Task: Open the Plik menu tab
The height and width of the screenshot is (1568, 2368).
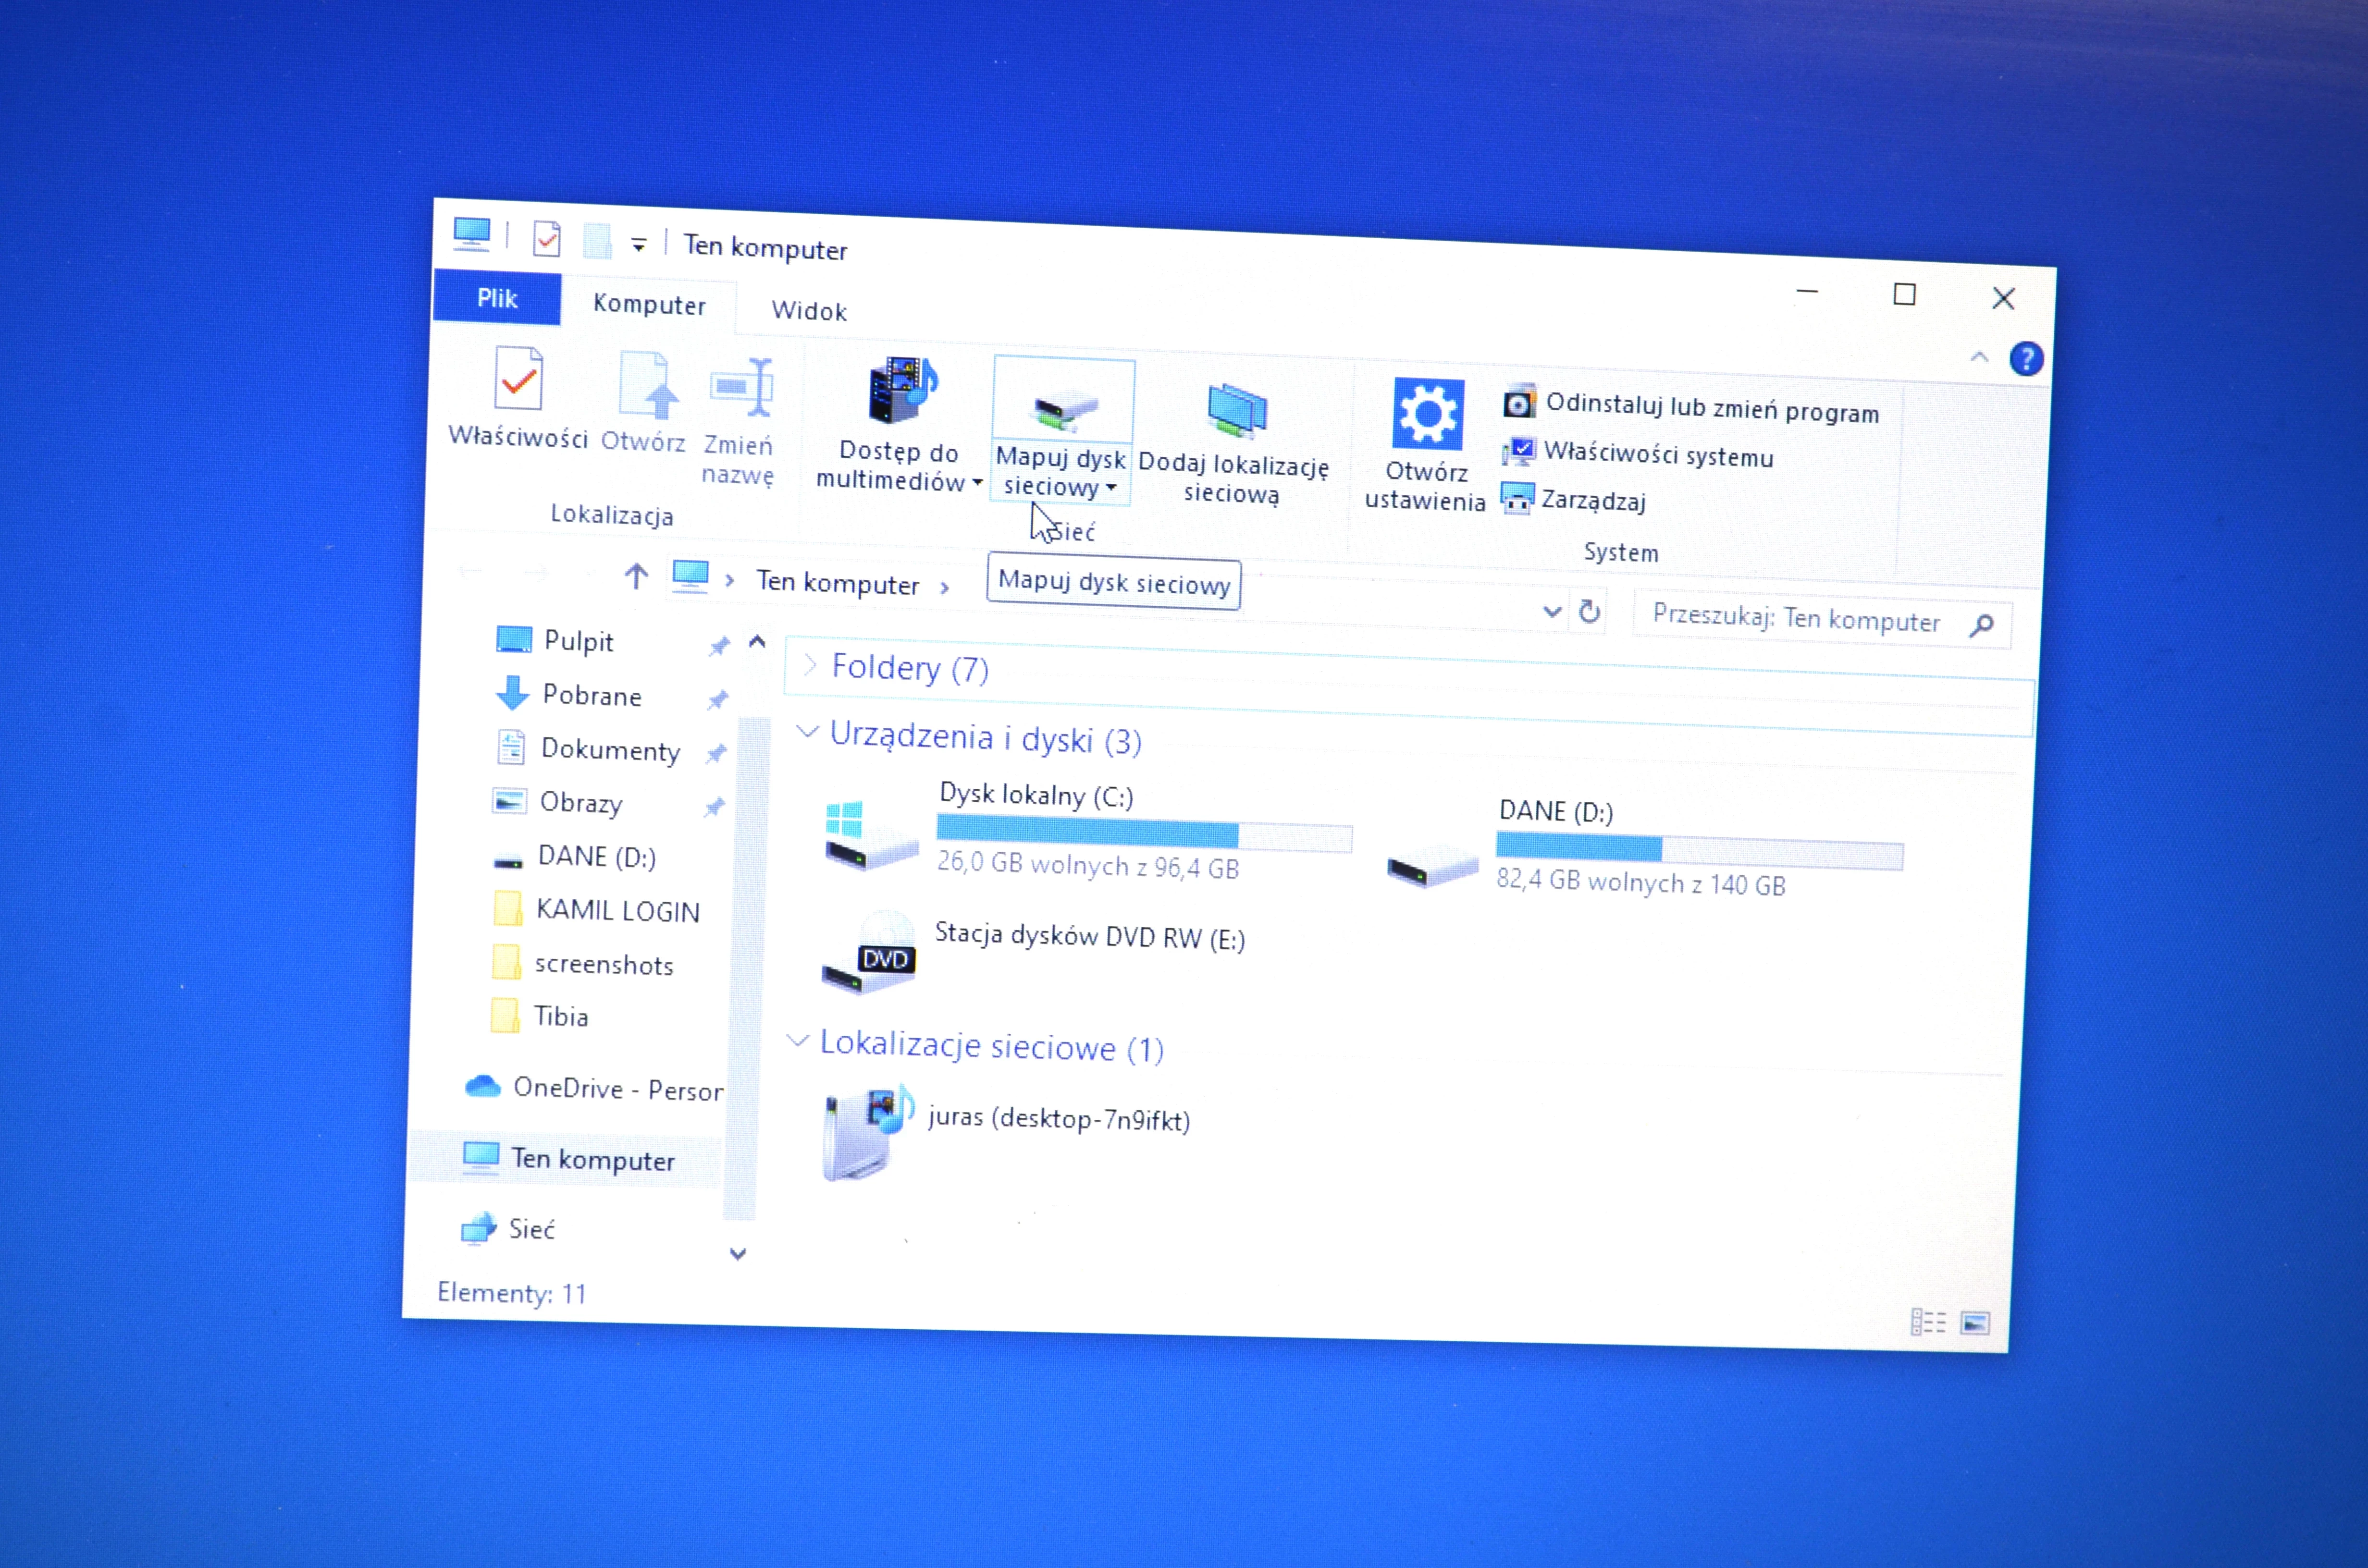Action: (x=497, y=298)
